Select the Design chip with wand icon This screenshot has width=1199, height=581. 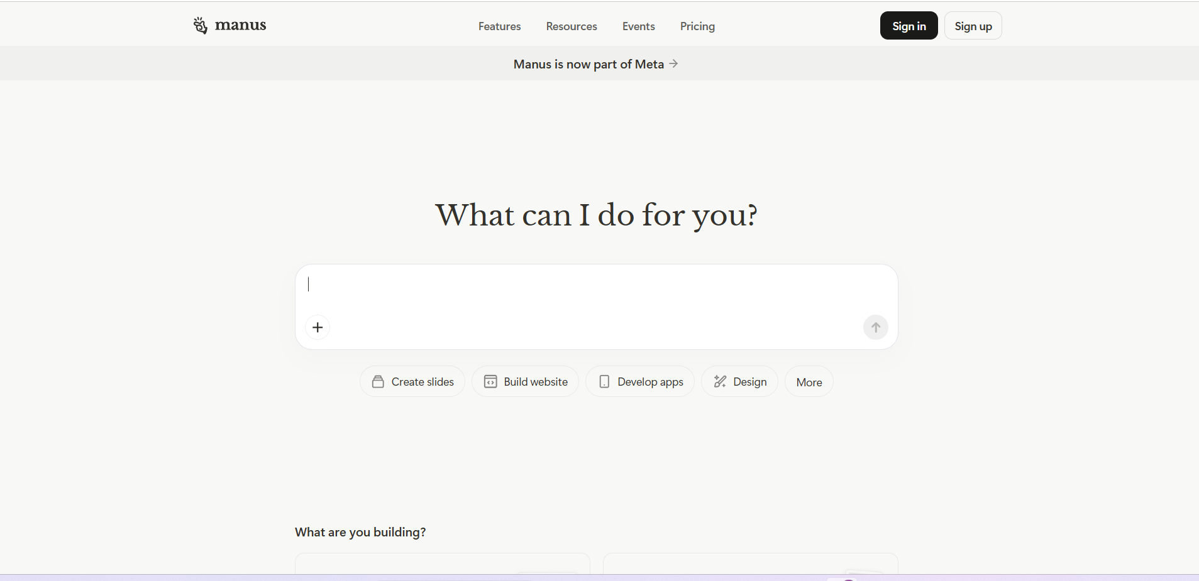tap(739, 382)
